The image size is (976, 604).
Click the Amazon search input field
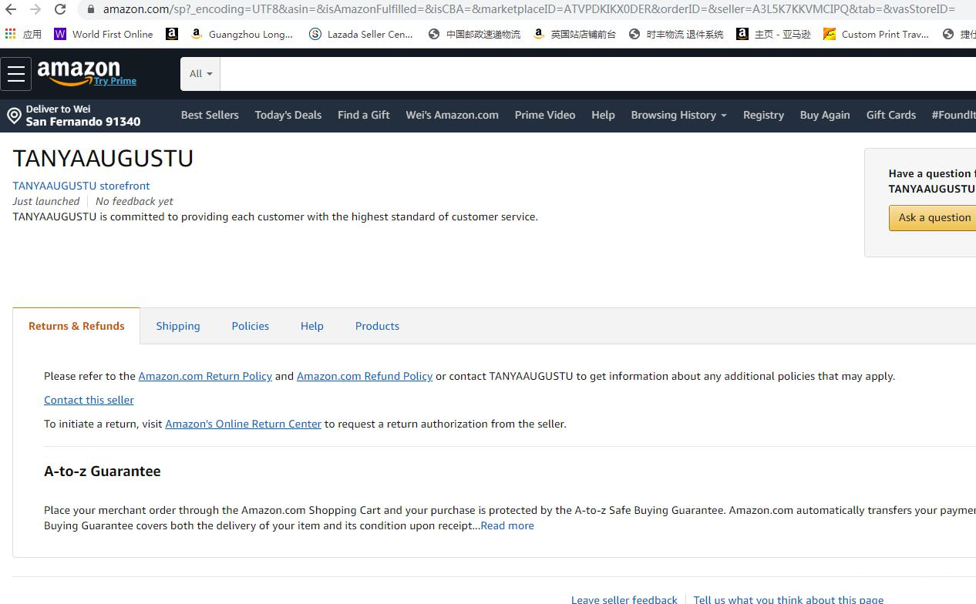(598, 74)
